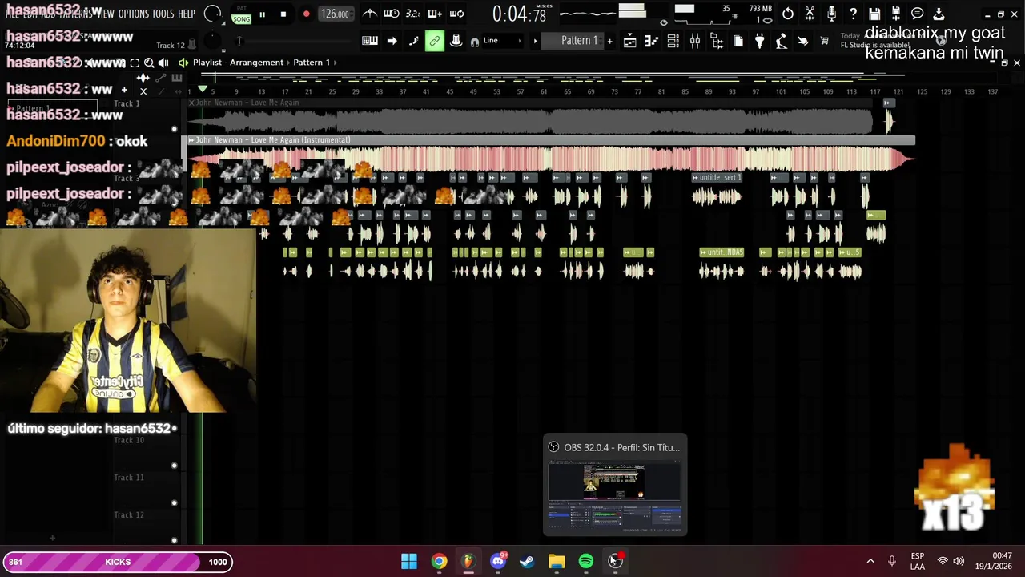Toggle the recording countdown (3.2.) icon
This screenshot has height=577, width=1025.
tap(413, 14)
